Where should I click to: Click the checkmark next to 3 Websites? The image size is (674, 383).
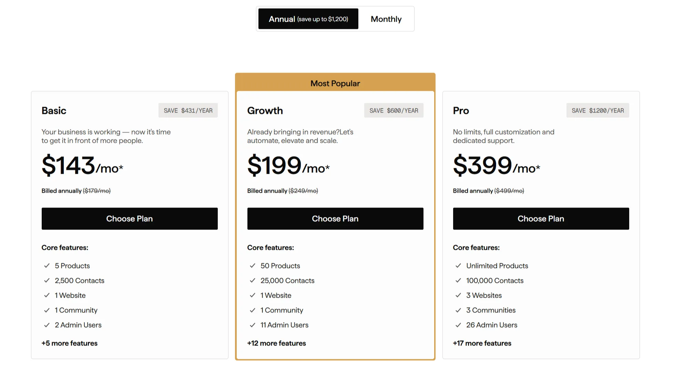point(458,295)
